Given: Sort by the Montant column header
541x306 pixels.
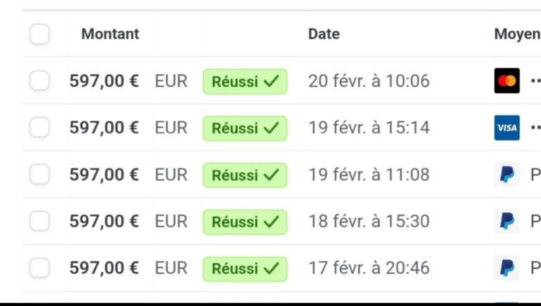Looking at the screenshot, I should 110,34.
